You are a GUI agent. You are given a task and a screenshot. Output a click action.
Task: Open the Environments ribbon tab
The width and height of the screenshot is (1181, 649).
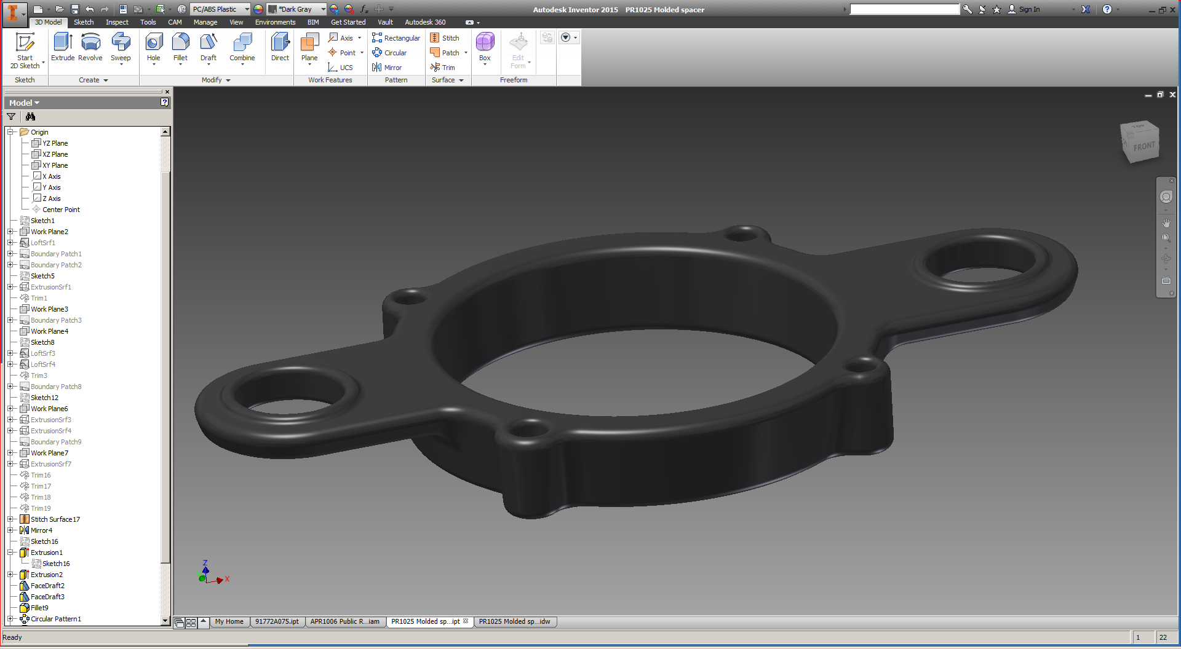275,22
